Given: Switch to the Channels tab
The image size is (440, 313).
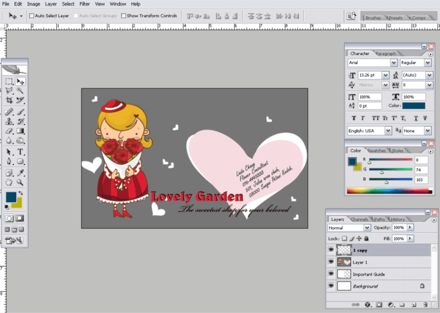Looking at the screenshot, I should 359,219.
